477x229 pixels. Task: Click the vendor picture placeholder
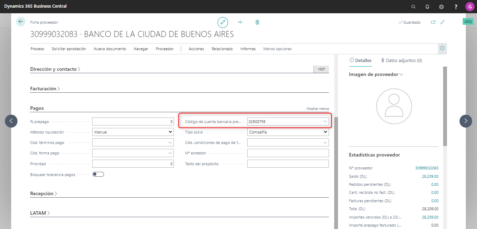tap(394, 106)
